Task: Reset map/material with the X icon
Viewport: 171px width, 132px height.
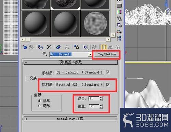Action: (49, 47)
